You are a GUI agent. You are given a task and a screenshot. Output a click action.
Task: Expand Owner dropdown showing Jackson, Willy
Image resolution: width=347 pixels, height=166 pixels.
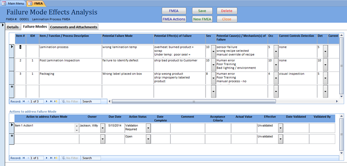[103, 128]
